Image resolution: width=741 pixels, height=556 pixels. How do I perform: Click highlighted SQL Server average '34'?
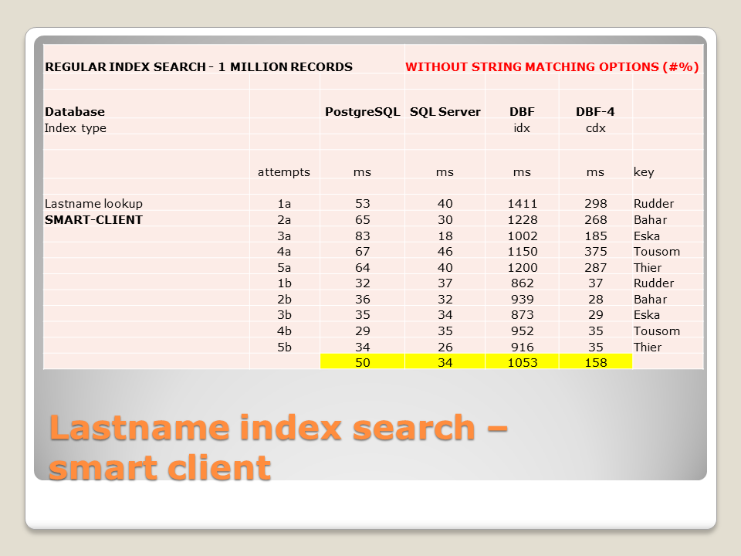[x=445, y=363]
